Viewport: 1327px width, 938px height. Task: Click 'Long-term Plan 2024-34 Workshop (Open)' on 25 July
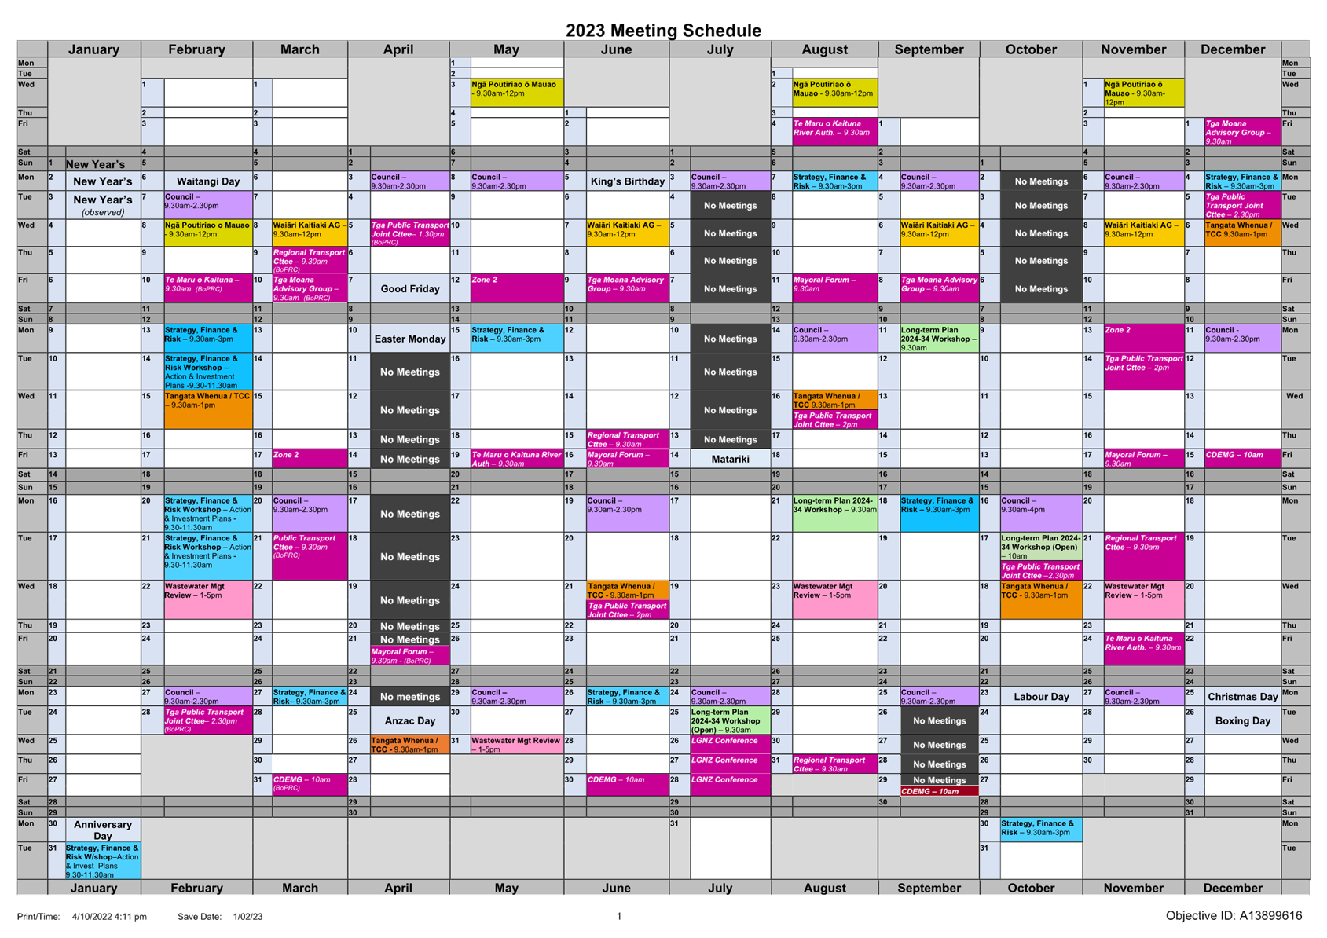coord(730,721)
